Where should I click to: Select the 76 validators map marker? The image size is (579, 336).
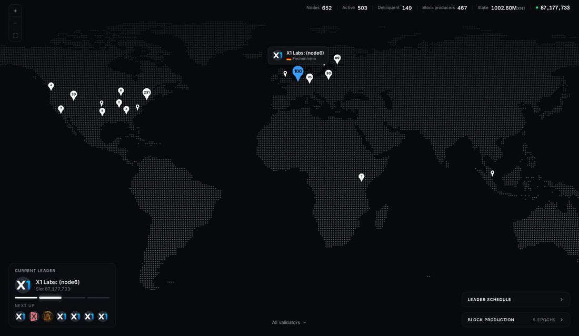[x=310, y=78]
